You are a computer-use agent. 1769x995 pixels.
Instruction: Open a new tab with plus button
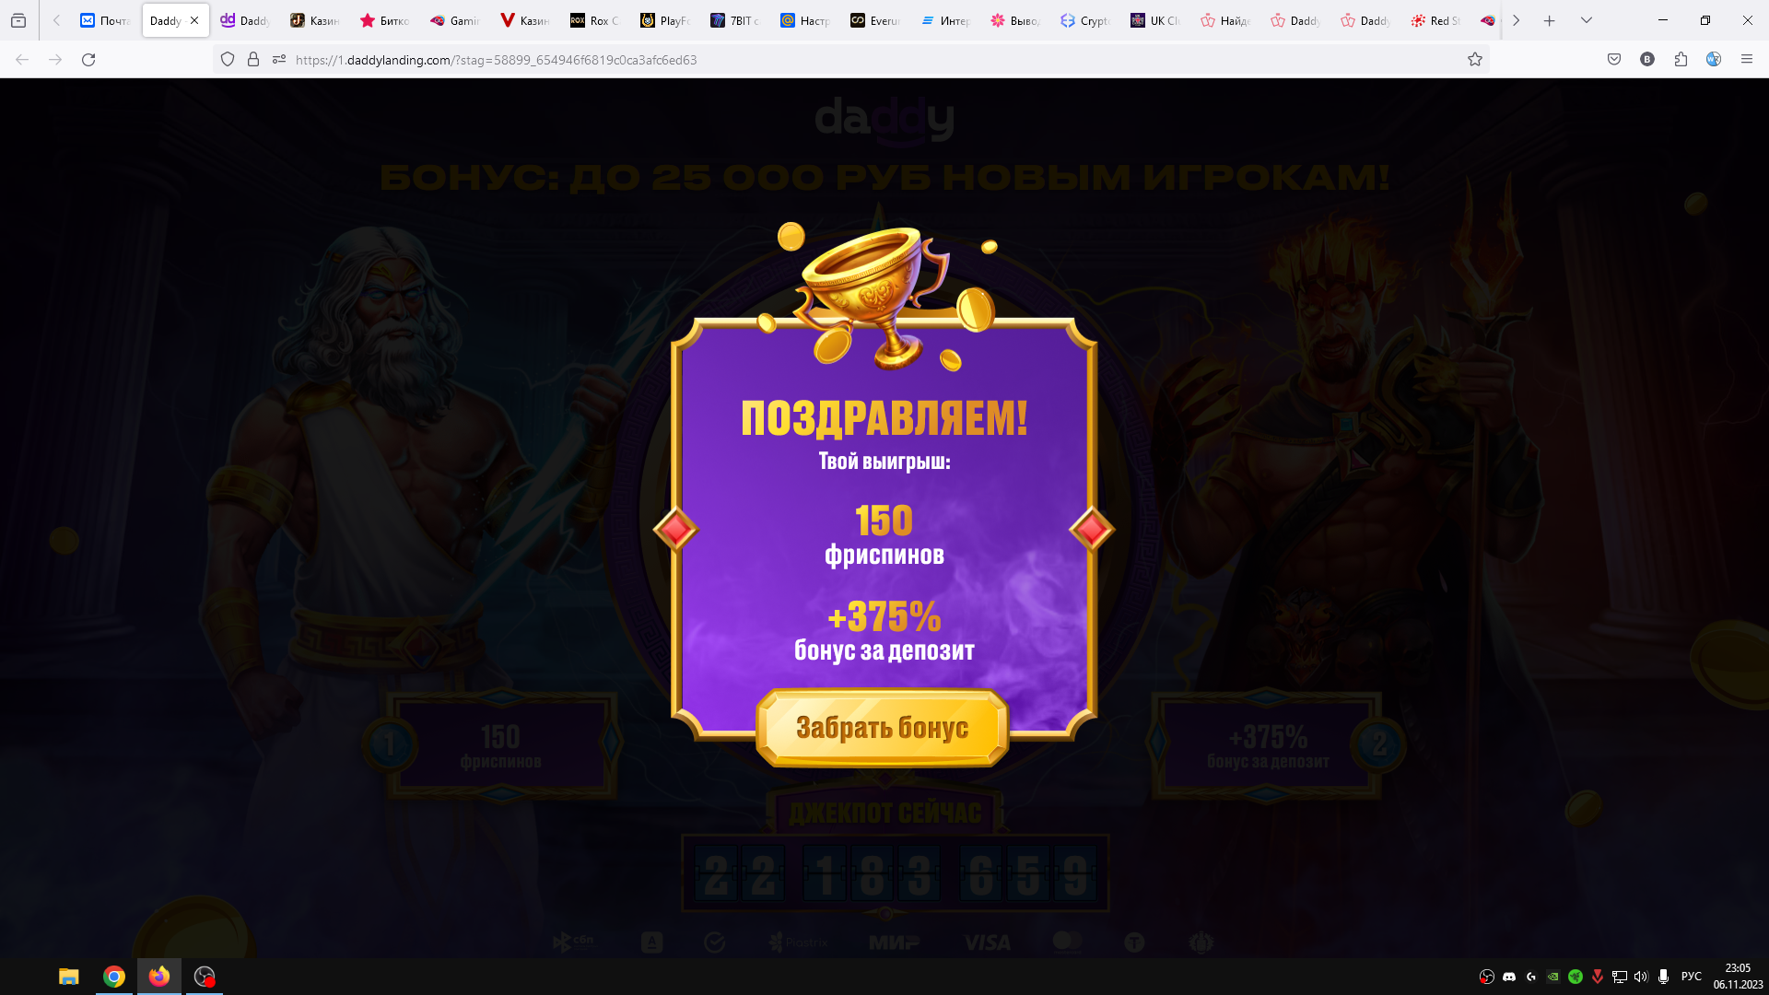pyautogui.click(x=1550, y=20)
